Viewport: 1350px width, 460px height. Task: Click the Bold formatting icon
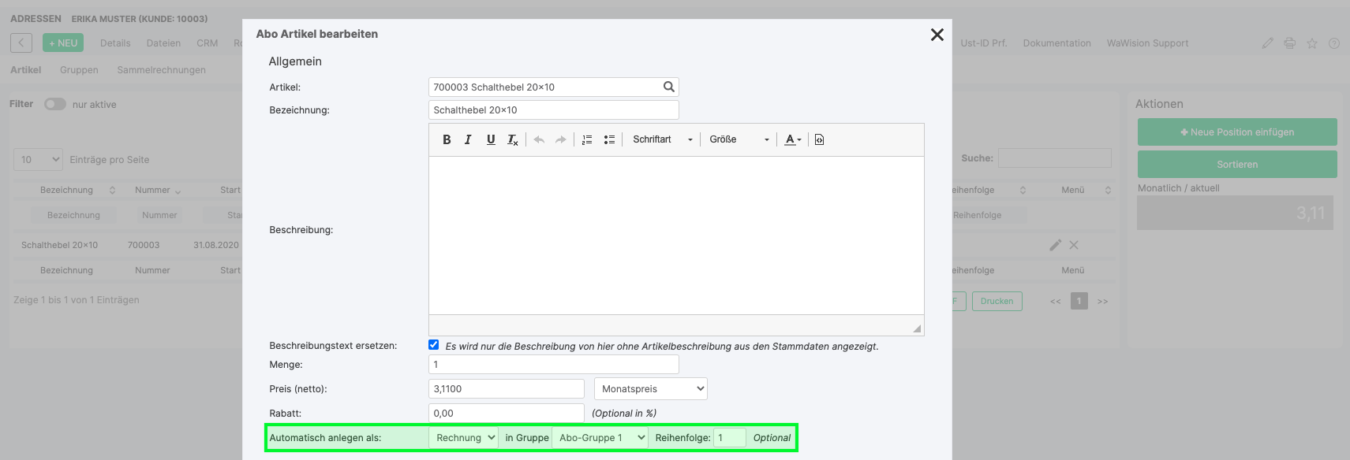click(447, 139)
